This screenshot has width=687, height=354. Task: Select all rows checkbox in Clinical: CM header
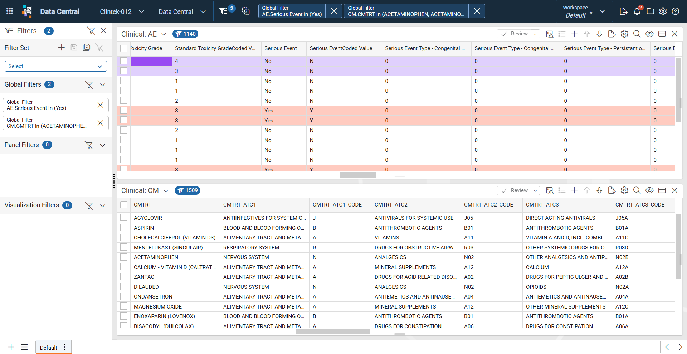[x=124, y=205]
